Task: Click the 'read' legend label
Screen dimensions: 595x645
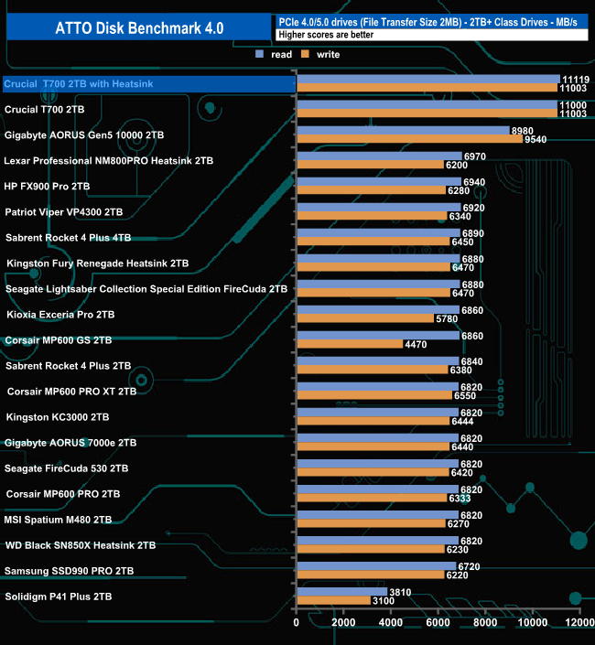Action: pyautogui.click(x=281, y=54)
